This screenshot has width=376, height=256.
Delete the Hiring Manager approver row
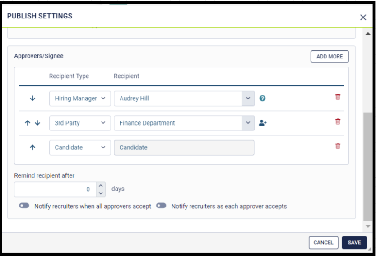coord(338,97)
